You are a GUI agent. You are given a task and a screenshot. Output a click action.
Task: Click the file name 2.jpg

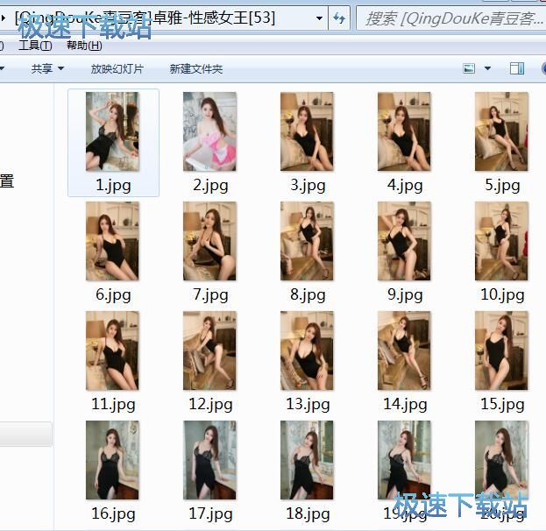pos(210,185)
